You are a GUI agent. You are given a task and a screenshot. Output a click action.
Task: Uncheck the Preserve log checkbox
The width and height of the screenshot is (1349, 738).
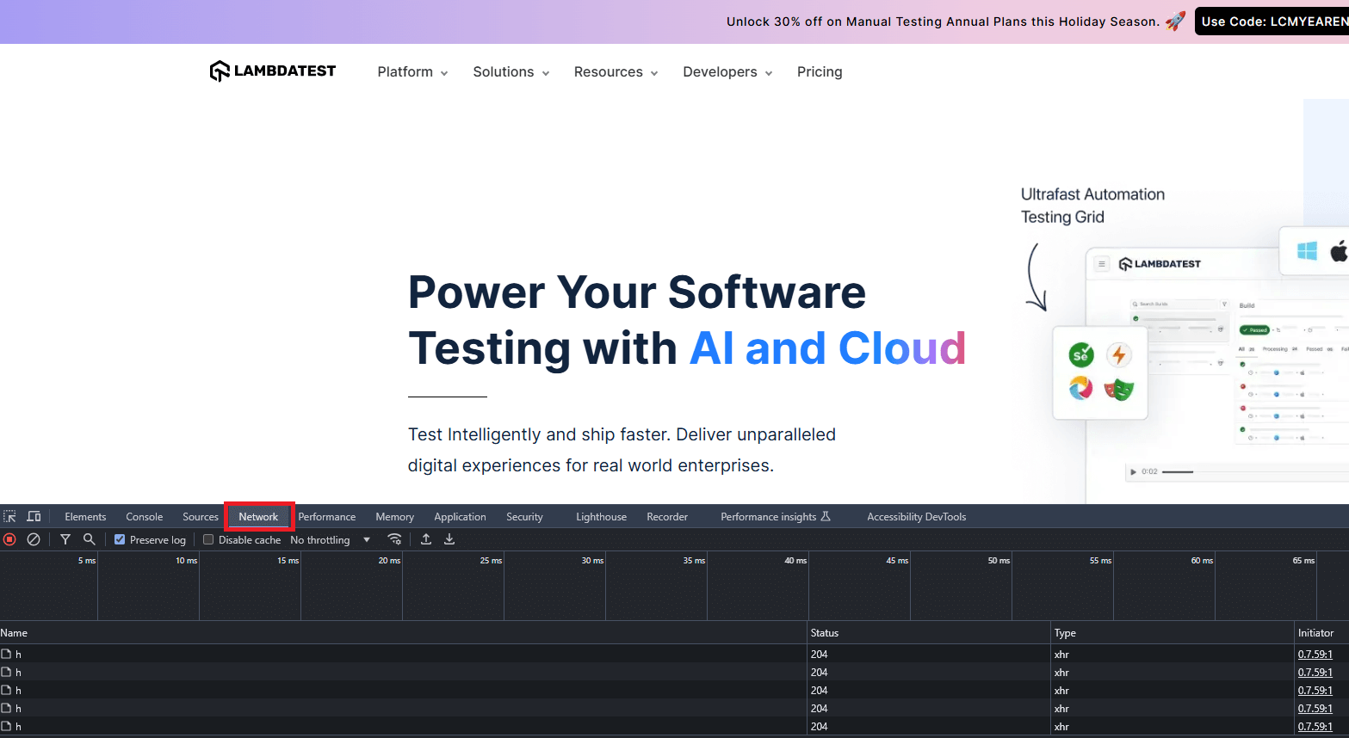coord(120,540)
